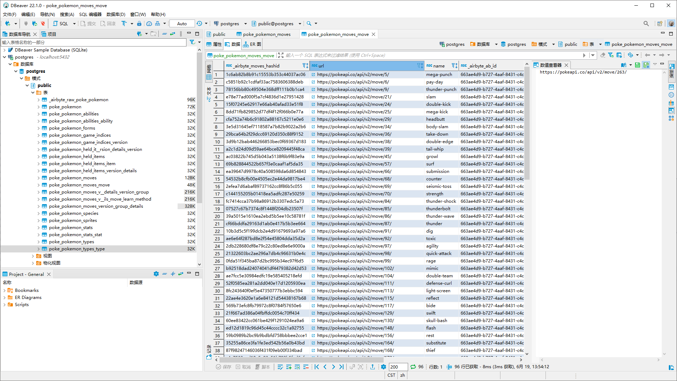Click the navigator table name filter field
Screen dimensions: 677x381
coord(93,42)
